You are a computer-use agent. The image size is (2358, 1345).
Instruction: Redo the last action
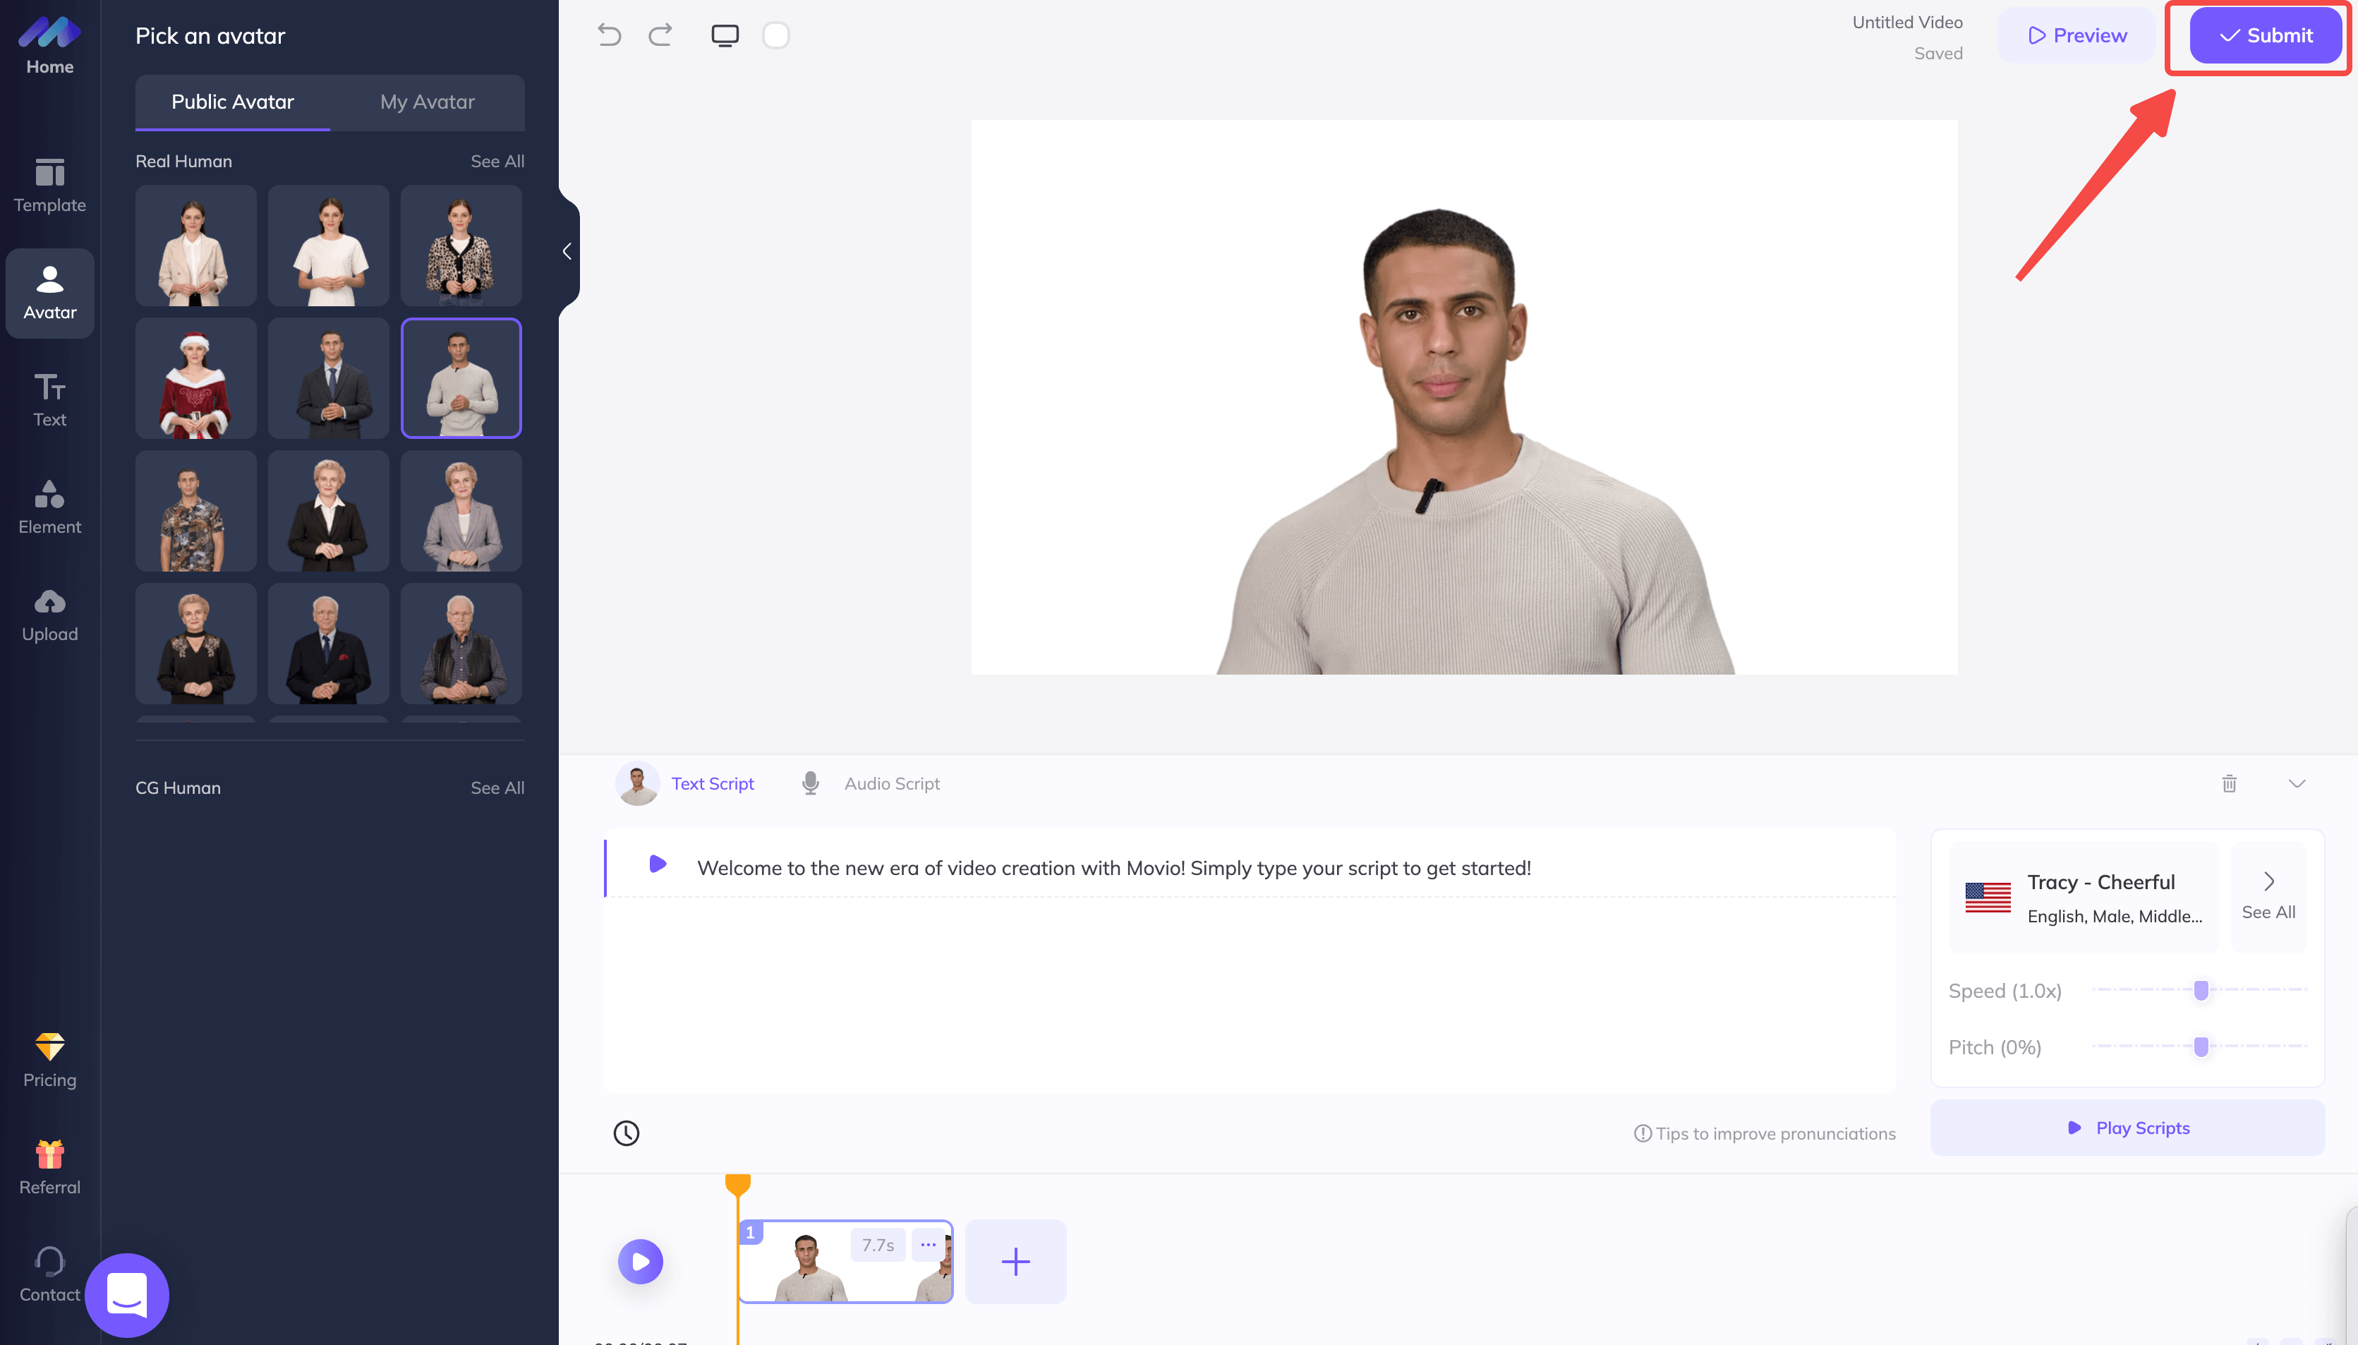[660, 35]
